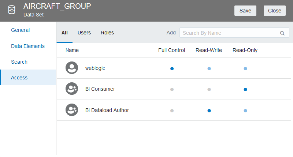Open the General section
Image resolution: width=293 pixels, height=157 pixels.
pyautogui.click(x=21, y=30)
